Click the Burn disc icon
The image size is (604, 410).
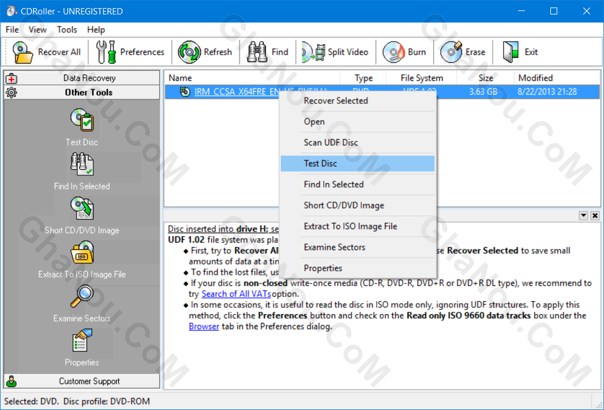[393, 52]
